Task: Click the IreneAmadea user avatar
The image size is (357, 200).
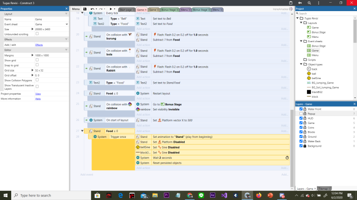Action: click(x=291, y=9)
